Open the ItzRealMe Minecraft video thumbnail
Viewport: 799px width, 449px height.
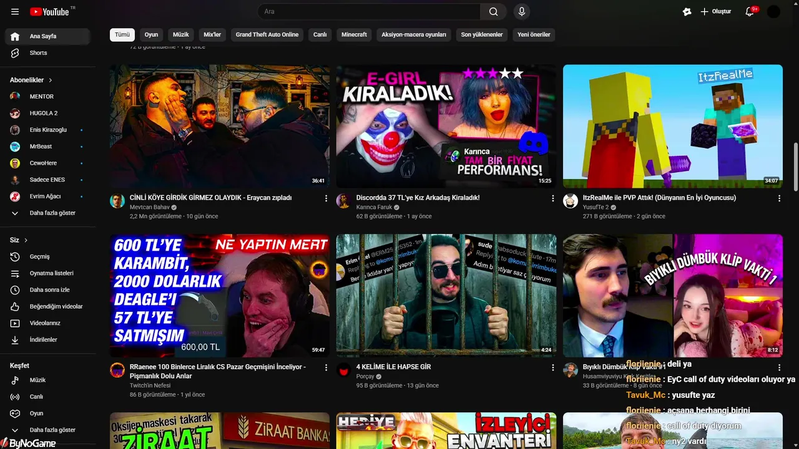coord(673,126)
